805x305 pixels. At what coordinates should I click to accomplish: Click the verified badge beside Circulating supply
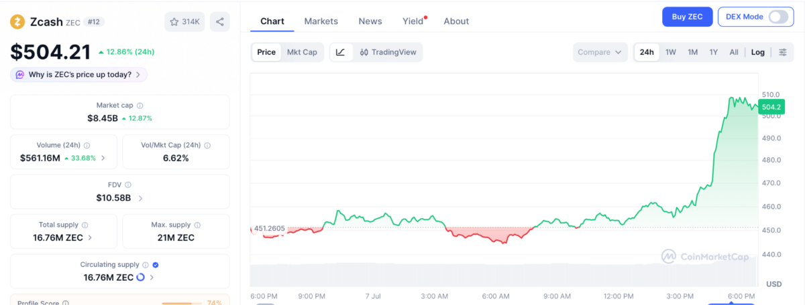156,265
